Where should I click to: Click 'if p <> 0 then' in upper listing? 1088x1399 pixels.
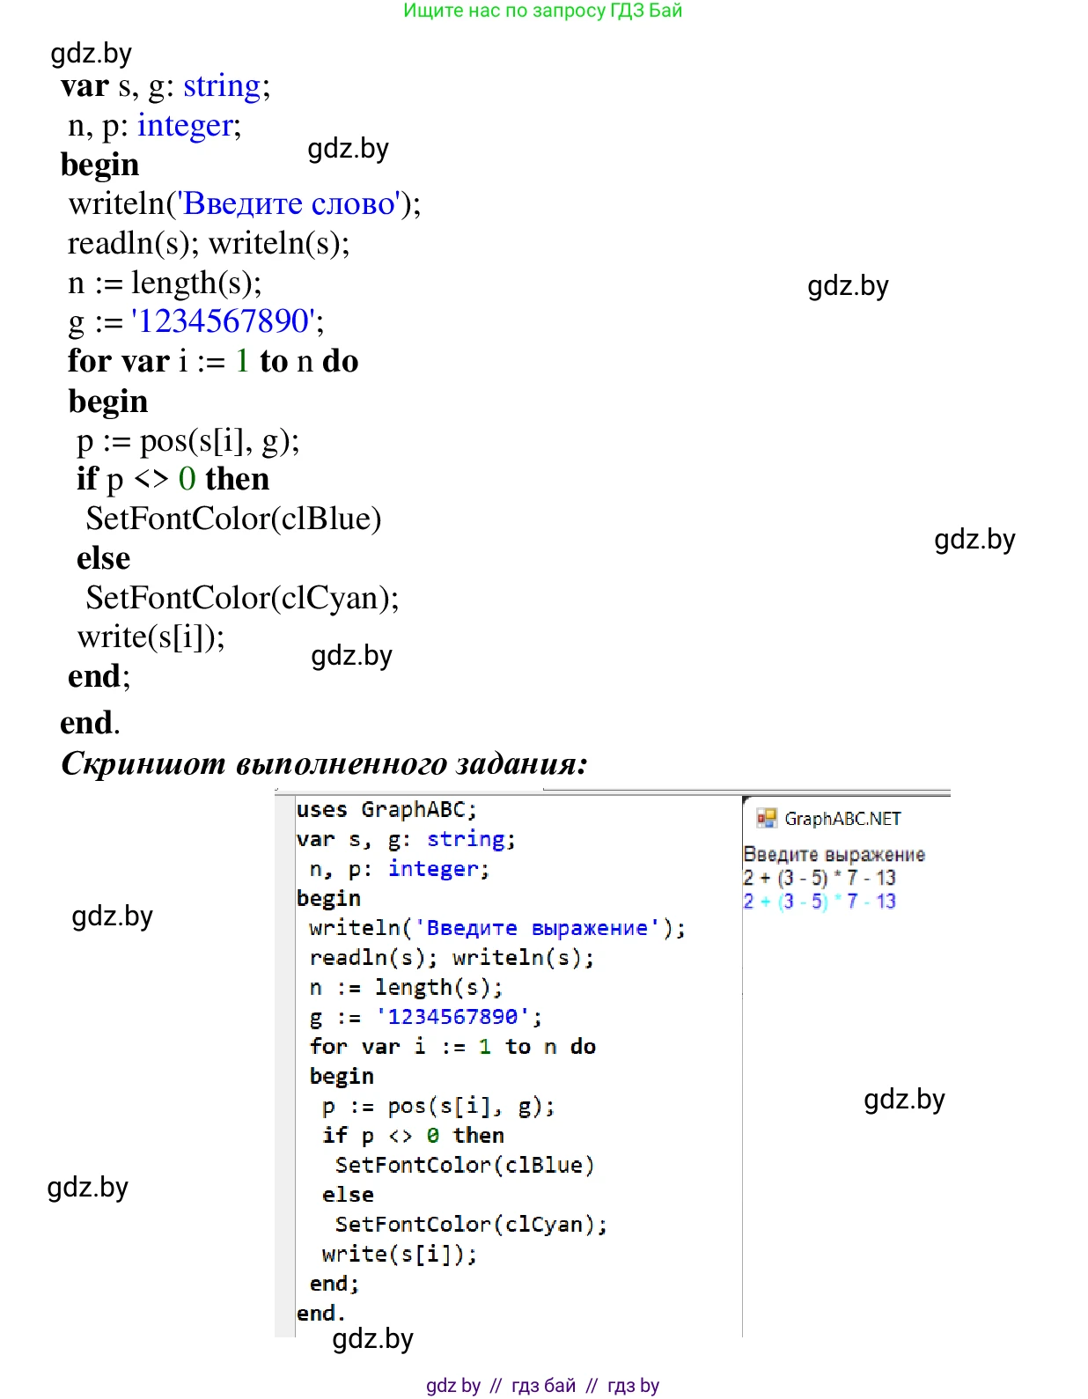[173, 479]
